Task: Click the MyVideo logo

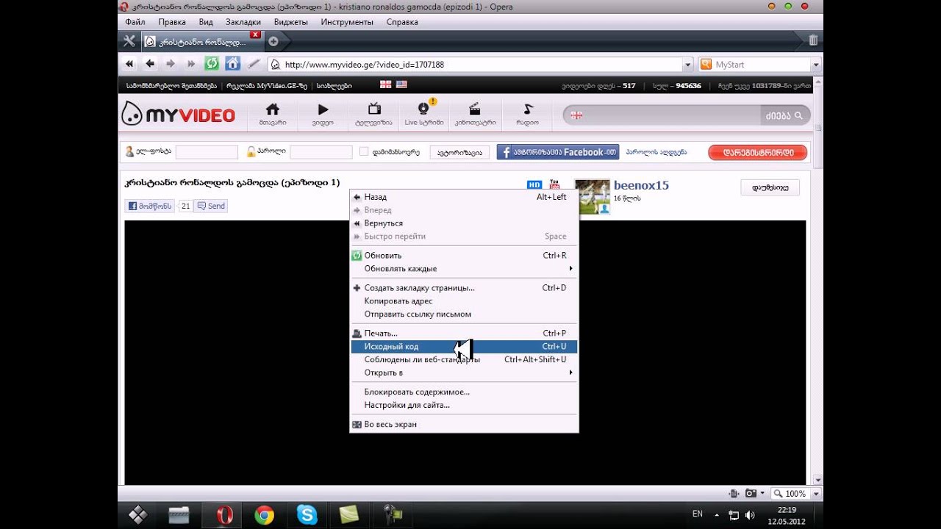Action: [x=178, y=115]
